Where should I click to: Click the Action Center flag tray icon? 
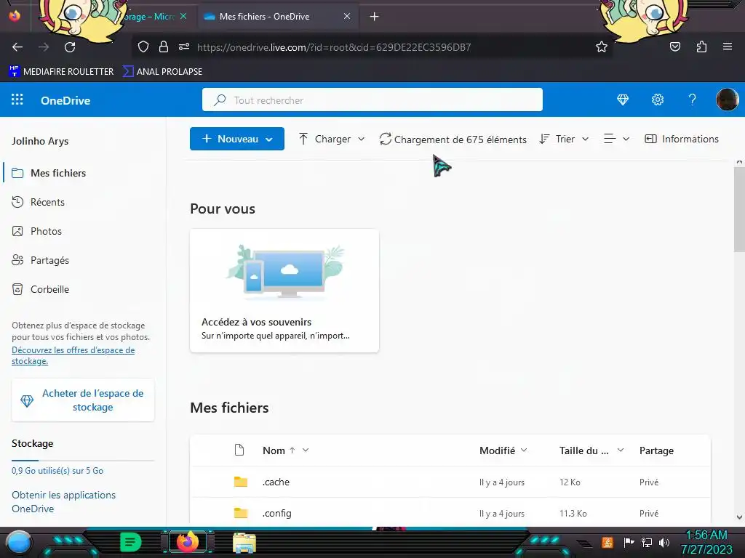[629, 542]
